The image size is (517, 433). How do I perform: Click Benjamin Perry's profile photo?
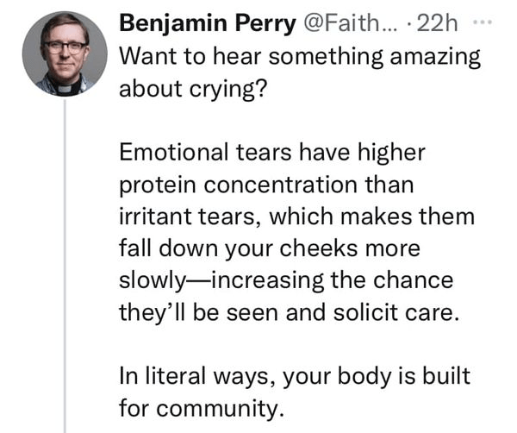click(x=65, y=53)
